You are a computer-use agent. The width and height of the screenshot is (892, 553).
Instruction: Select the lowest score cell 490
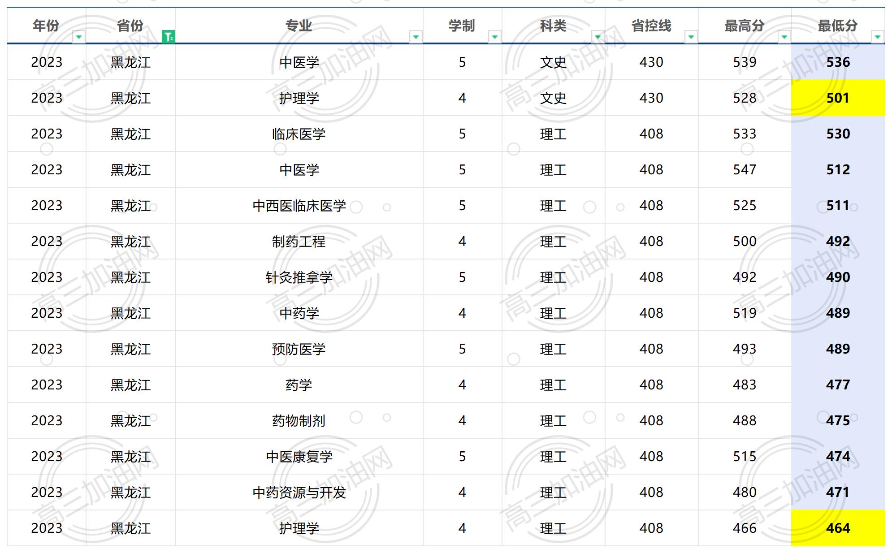pos(838,277)
